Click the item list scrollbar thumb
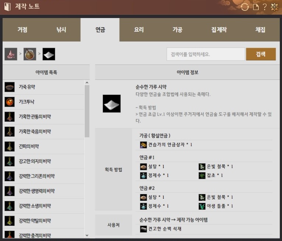This screenshot has width=282, height=241. (87, 111)
